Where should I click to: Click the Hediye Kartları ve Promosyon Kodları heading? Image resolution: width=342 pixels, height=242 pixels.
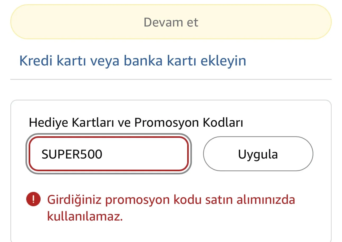[136, 123]
